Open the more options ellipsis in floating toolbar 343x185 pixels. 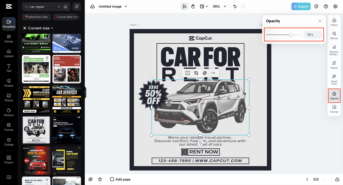click(x=213, y=73)
